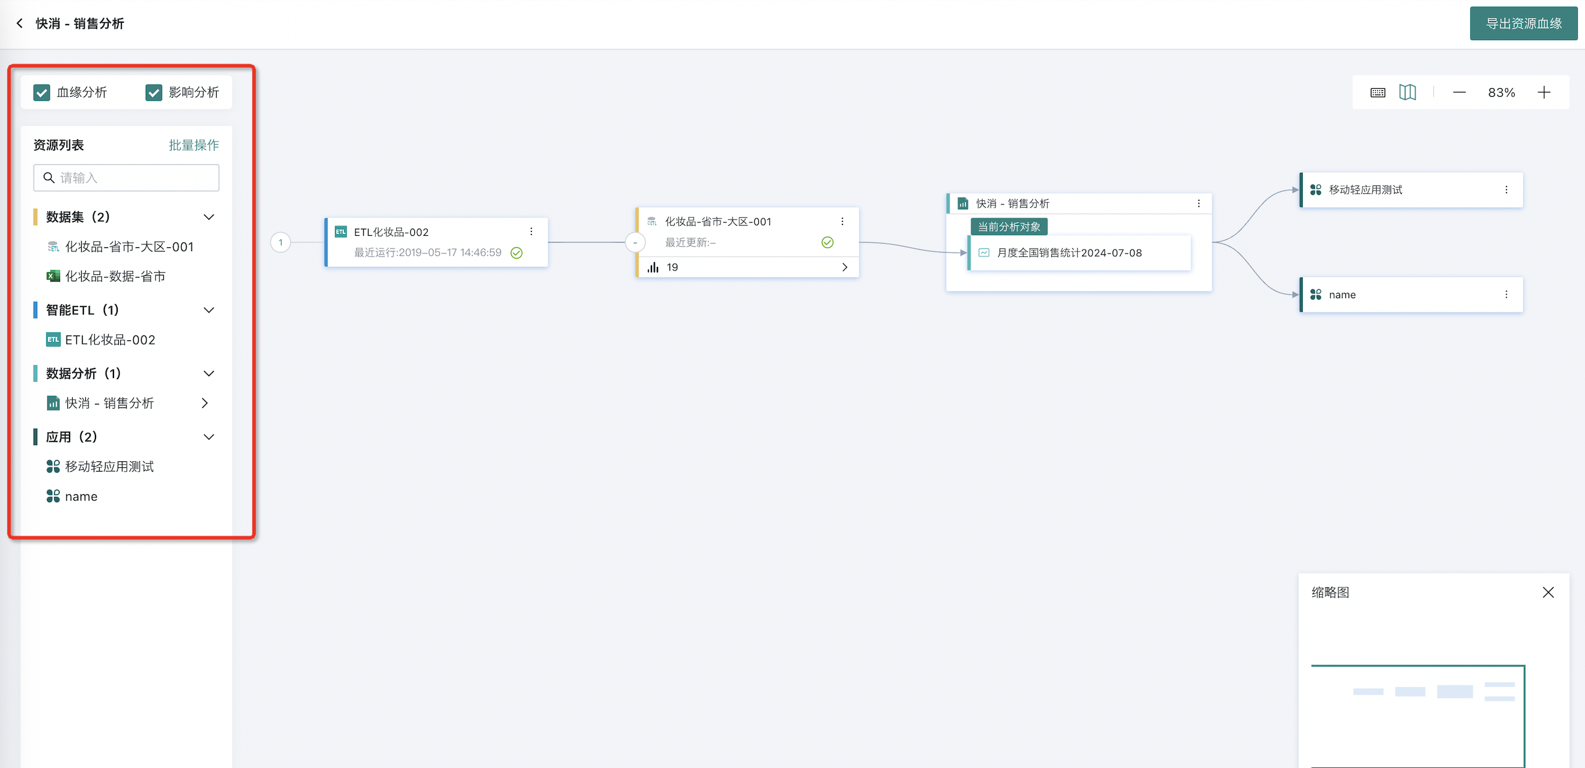Select 移动轻应用测试 in resource list
The height and width of the screenshot is (768, 1585).
coord(109,466)
